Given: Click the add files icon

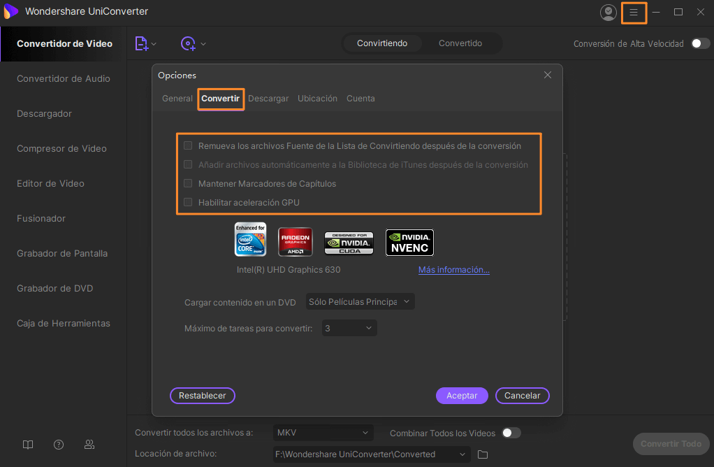Looking at the screenshot, I should point(142,43).
